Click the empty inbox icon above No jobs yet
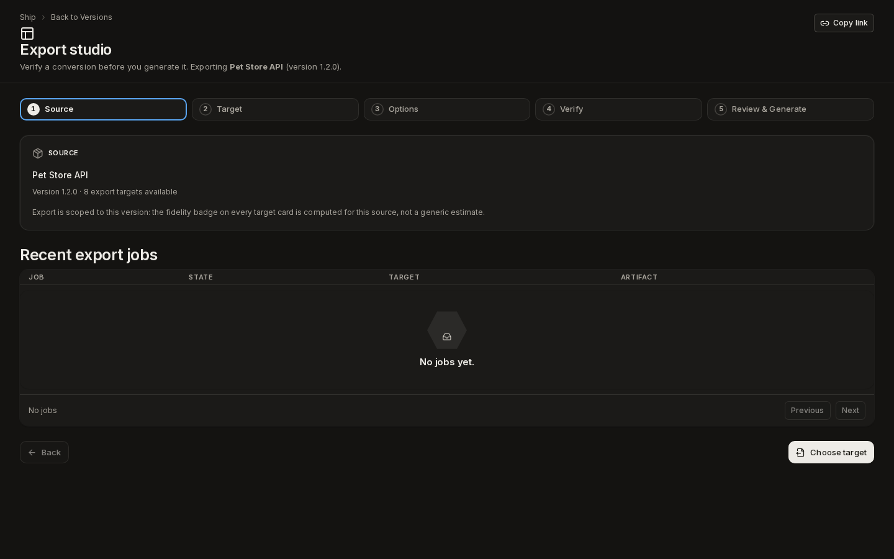Image resolution: width=894 pixels, height=559 pixels. [447, 337]
